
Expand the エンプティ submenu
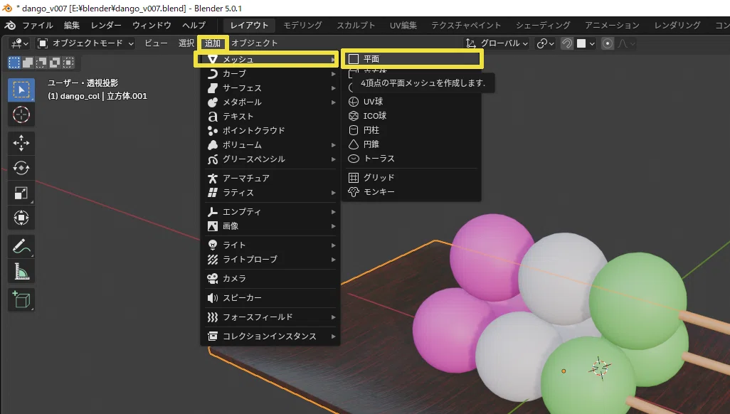coord(270,212)
